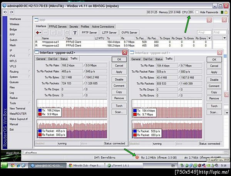Open New Terminal from sidebar
Image resolution: width=231 pixels, height=176 pixels.
coord(17,108)
